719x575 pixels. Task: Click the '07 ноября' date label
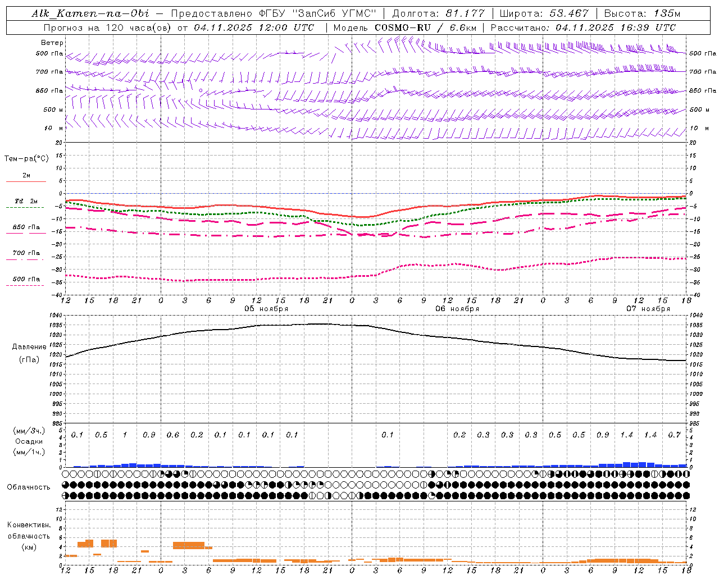coord(648,309)
